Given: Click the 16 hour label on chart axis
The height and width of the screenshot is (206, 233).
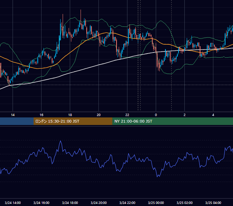Looking at the screenshot, I should [41, 115].
